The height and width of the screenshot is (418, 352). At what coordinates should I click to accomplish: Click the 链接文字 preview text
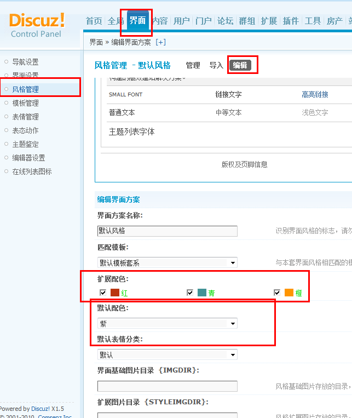pos(228,94)
